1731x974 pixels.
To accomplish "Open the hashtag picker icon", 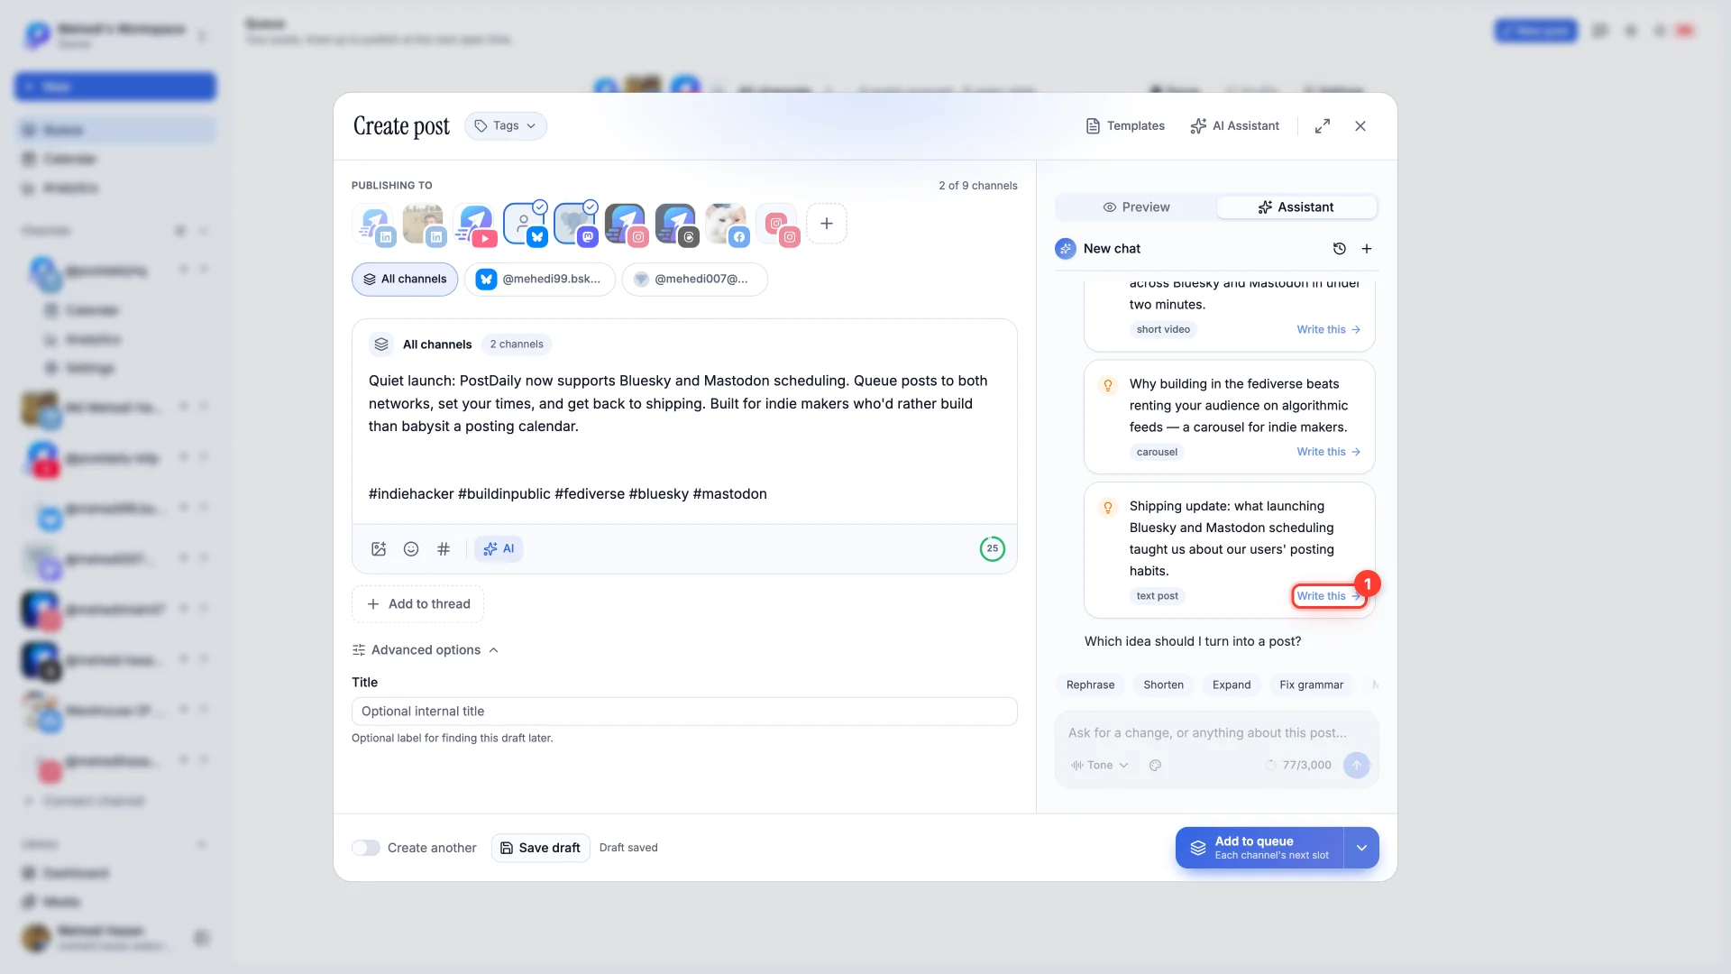I will [444, 549].
